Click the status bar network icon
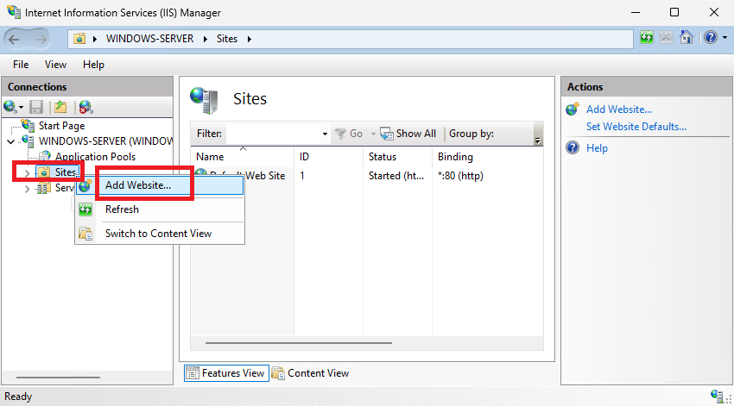The height and width of the screenshot is (406, 734). [x=717, y=396]
